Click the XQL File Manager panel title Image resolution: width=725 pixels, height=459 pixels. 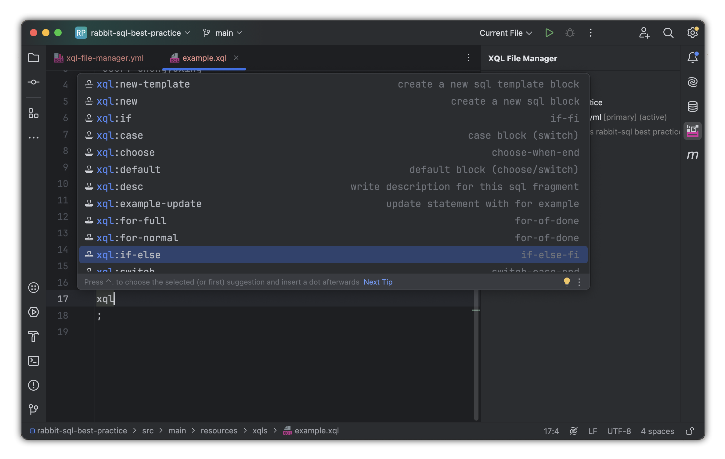523,58
